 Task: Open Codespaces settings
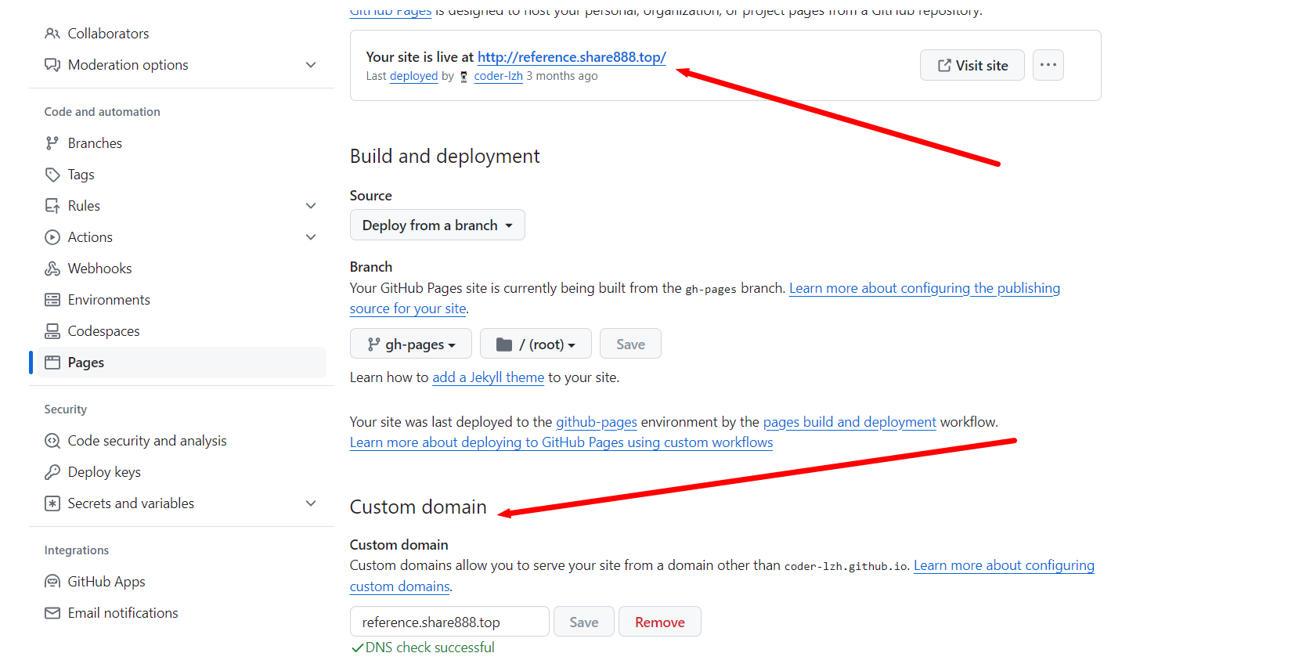click(103, 331)
